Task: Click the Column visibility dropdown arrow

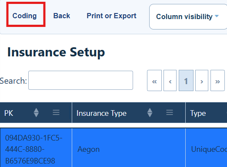Action: coord(217,16)
